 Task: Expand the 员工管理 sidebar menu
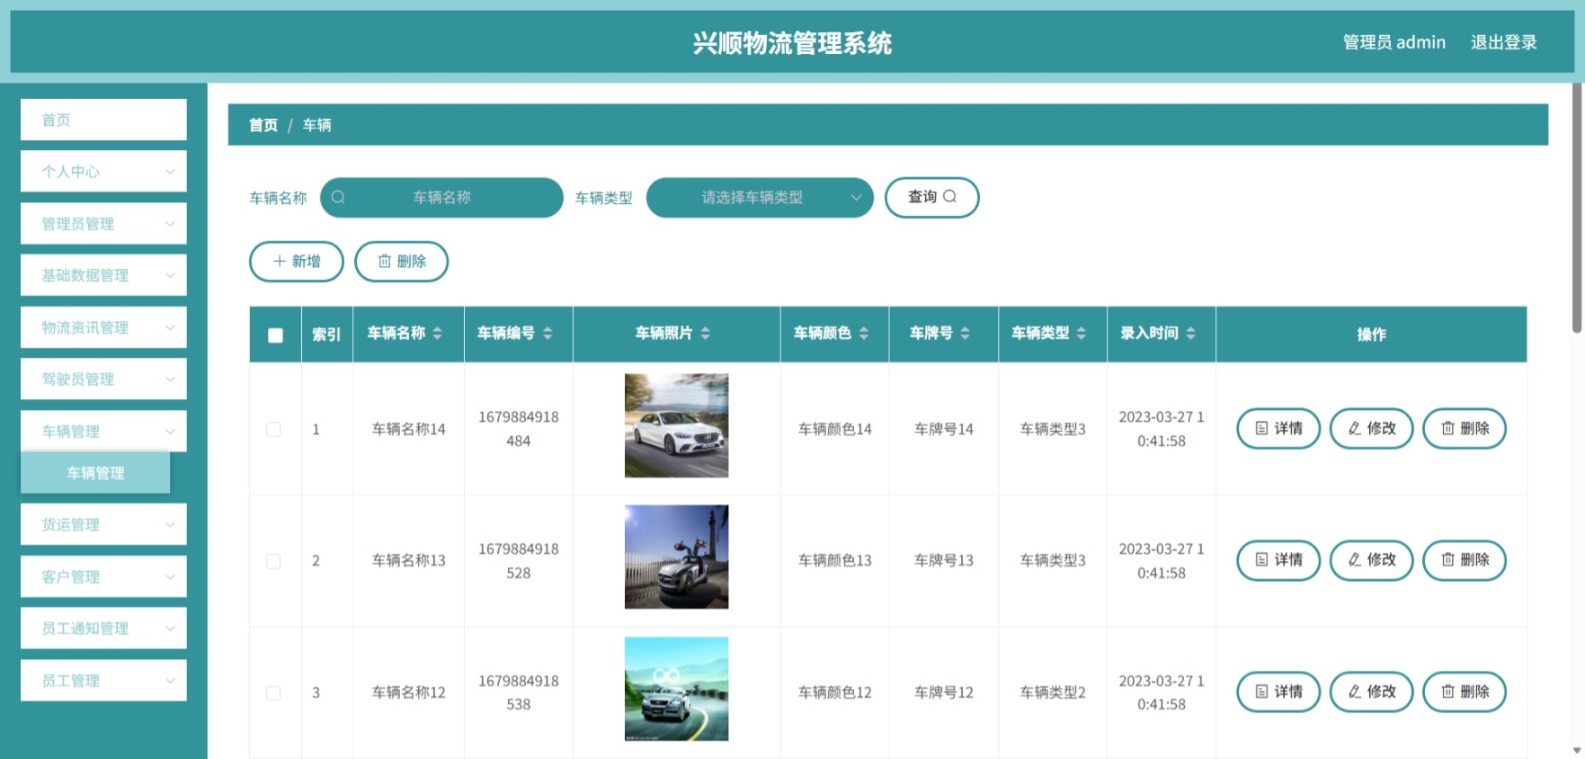point(103,680)
